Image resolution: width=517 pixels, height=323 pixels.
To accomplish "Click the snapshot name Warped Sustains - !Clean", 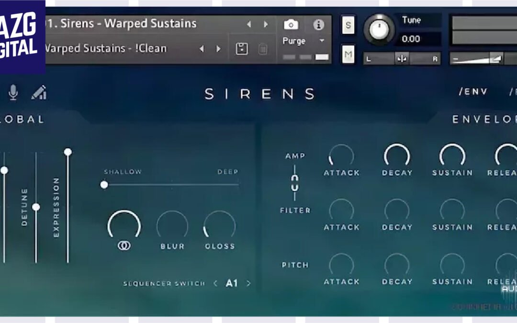I will pyautogui.click(x=105, y=48).
